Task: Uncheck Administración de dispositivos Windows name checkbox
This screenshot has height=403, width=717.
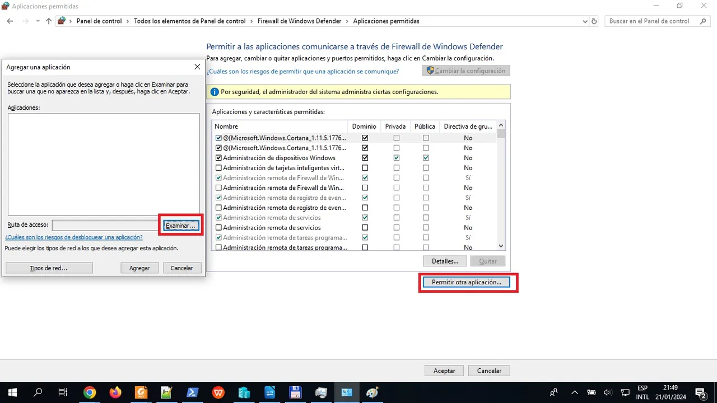Action: (218, 158)
